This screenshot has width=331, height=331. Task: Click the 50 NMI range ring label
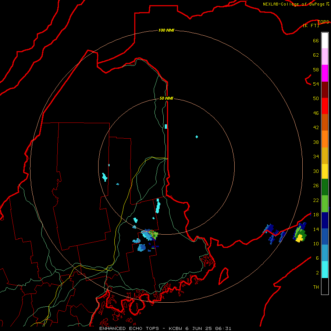coord(166,98)
